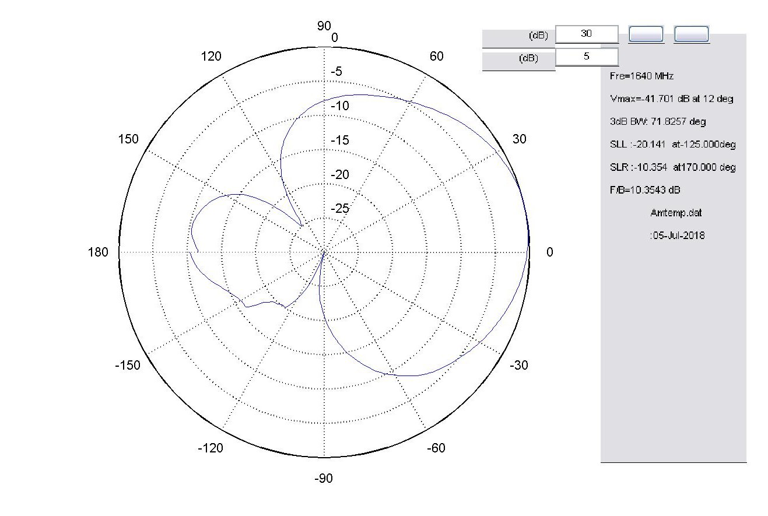Click the dB input field showing 5

pos(586,57)
